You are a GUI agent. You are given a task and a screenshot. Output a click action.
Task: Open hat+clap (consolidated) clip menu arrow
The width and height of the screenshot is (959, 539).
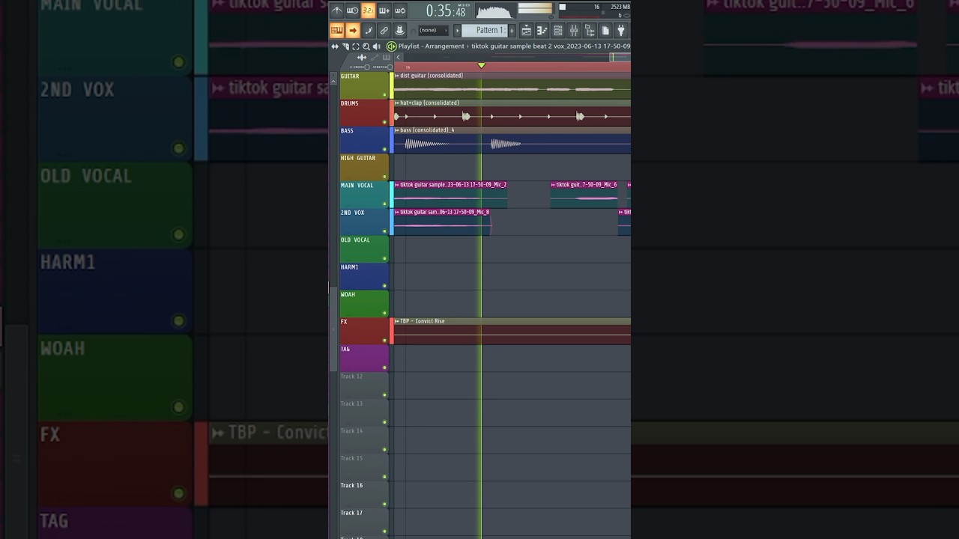[x=397, y=103]
